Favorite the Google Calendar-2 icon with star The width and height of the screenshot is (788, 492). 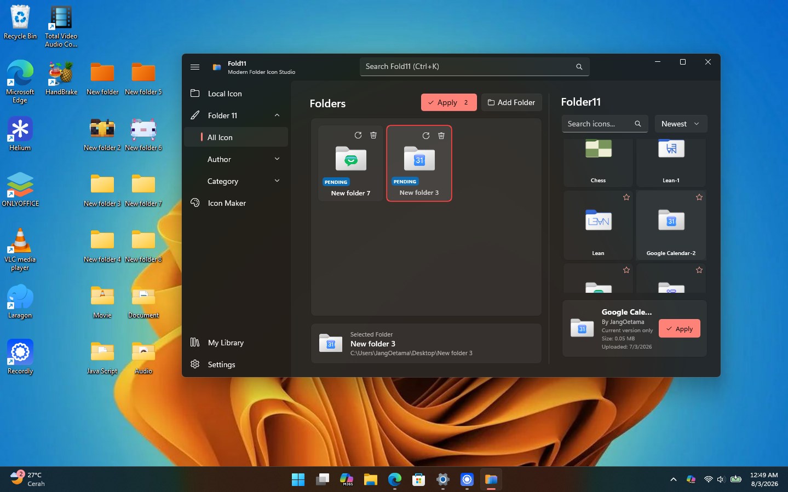point(699,197)
